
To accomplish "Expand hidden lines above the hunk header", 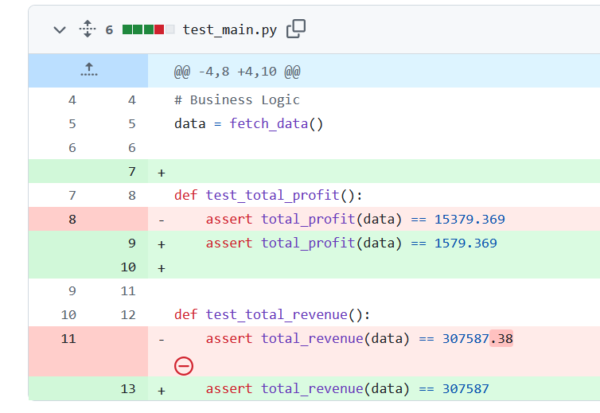I will pyautogui.click(x=88, y=71).
